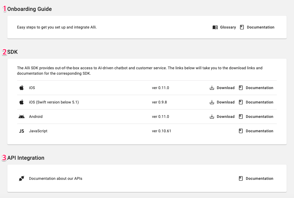294x198 pixels.
Task: Open API Integration Documentation link
Action: coord(259,179)
